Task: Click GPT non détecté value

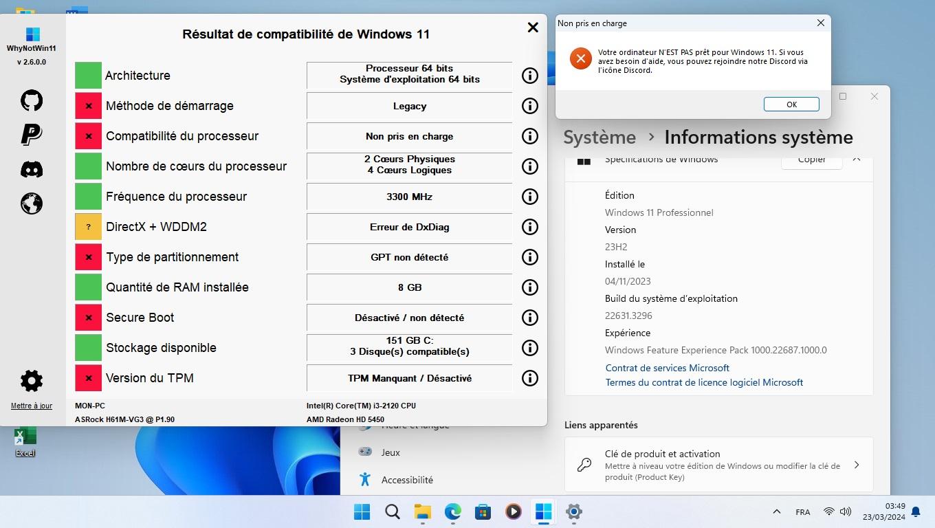Action: click(410, 257)
